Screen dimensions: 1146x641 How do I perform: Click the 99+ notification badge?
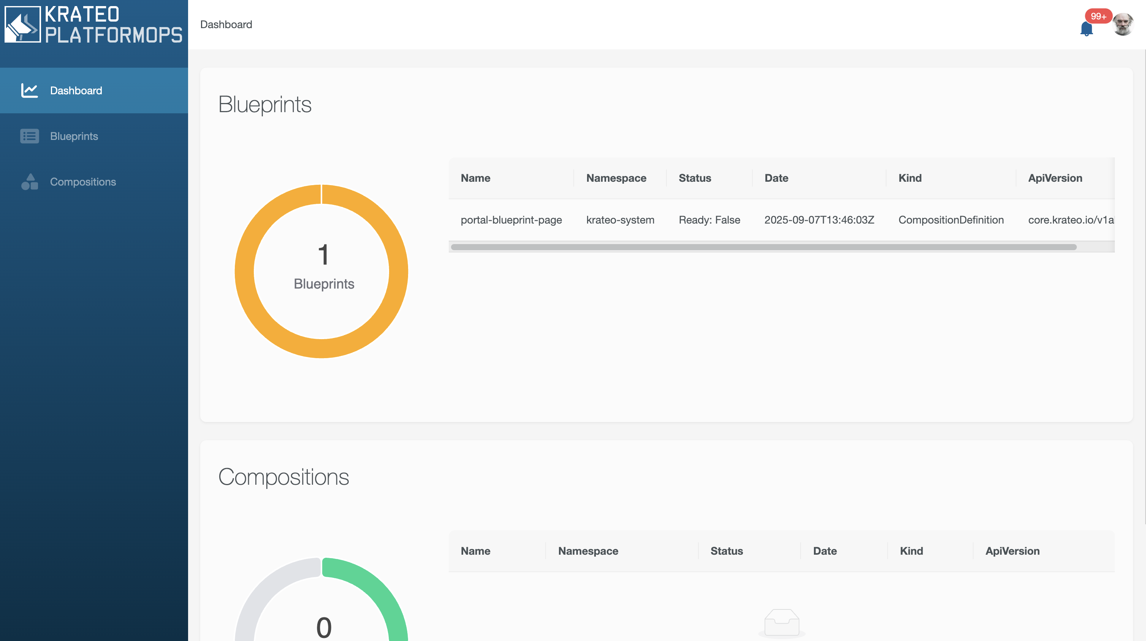point(1098,16)
